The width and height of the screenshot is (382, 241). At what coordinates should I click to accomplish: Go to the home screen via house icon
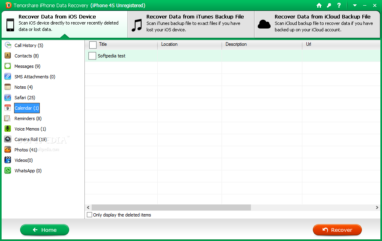(319, 5)
